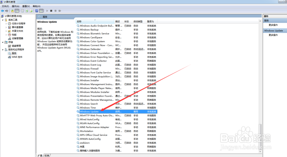Click the green refresh toolbar icon
The width and height of the screenshot is (287, 157).
(27, 11)
